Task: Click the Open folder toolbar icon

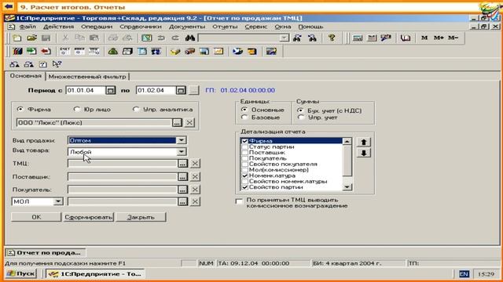Action: click(31, 38)
